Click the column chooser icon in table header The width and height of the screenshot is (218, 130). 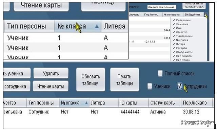coord(205,15)
